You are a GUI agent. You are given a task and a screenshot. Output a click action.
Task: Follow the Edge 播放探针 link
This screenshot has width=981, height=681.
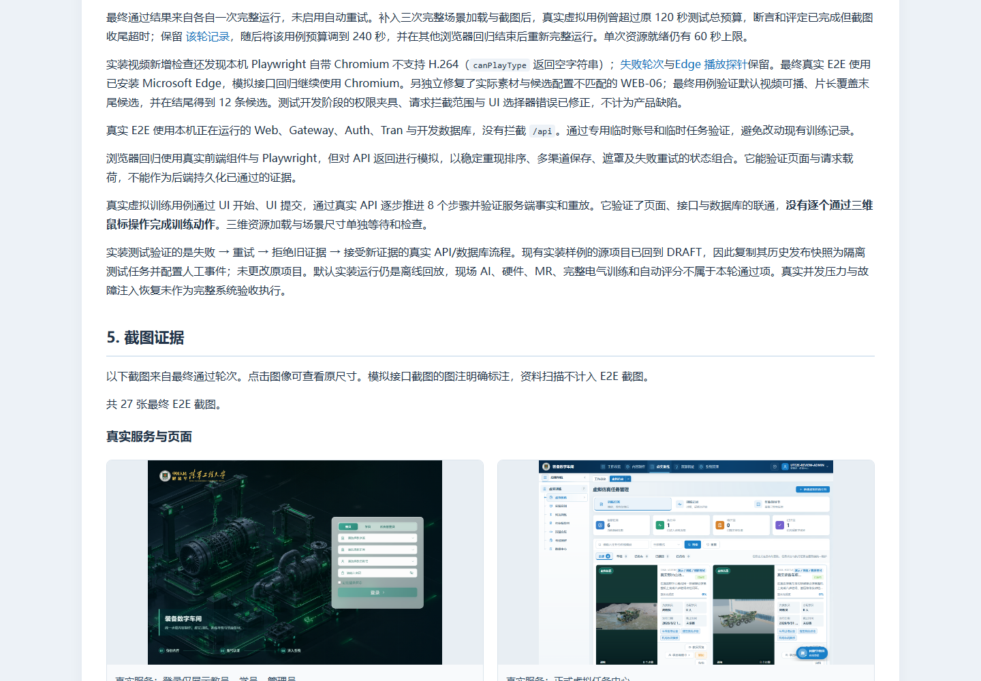[711, 65]
